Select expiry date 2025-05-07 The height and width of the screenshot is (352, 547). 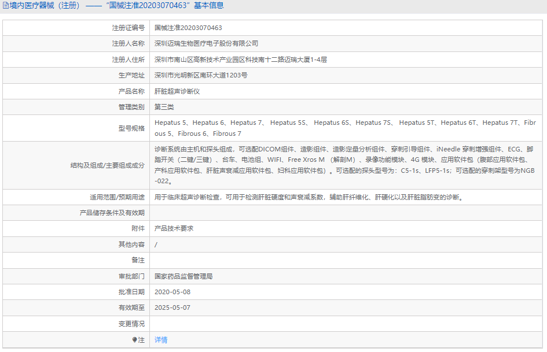point(172,307)
